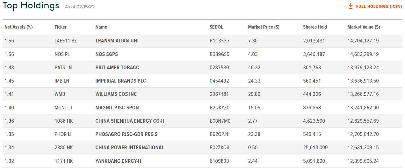Select the TRANSM ALIAN-UNI holding name
Screen dimensions: 405x168
(x=117, y=41)
